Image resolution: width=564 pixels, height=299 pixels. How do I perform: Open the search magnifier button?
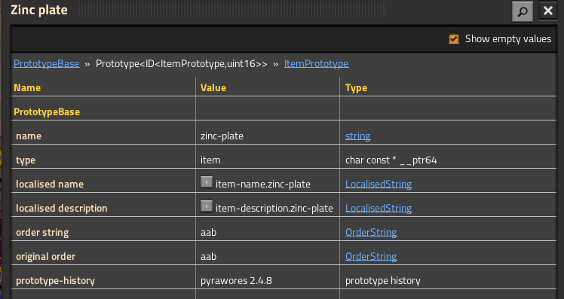point(523,11)
